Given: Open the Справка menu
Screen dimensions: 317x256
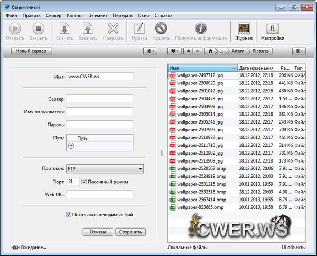Looking at the screenshot, I should coord(163,15).
